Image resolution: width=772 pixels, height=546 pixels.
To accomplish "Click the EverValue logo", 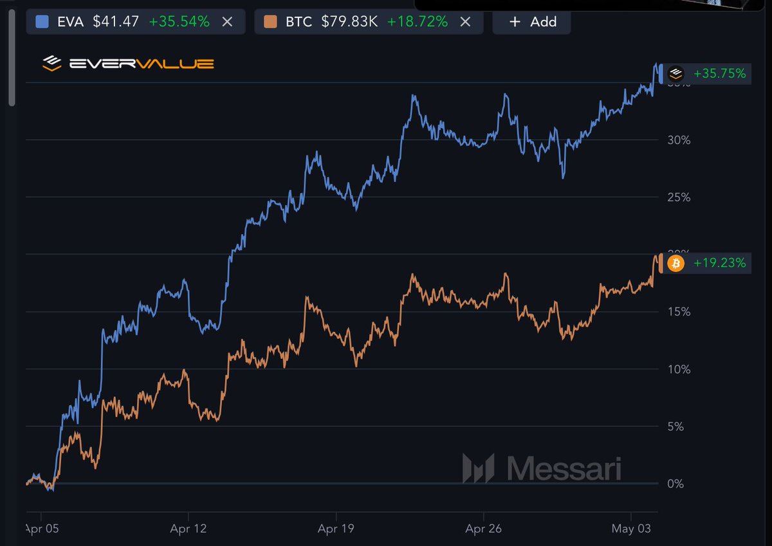I will pos(128,64).
